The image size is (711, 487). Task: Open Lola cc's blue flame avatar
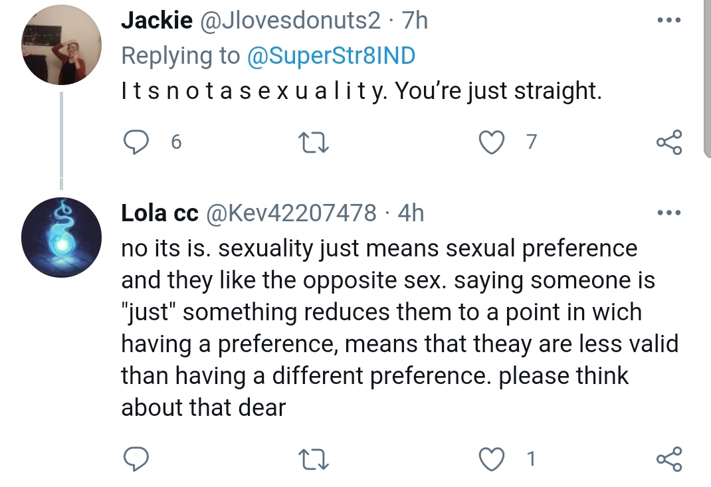61,238
